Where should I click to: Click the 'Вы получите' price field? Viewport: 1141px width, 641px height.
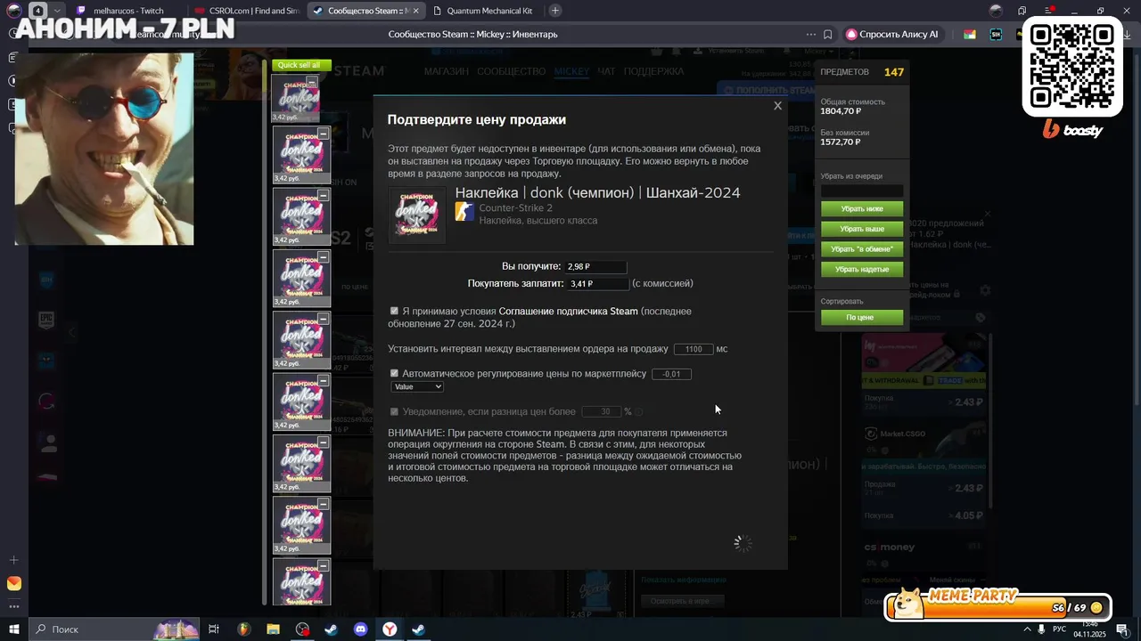tap(595, 266)
